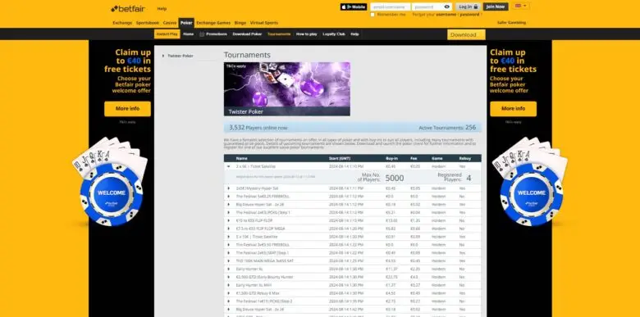
Task: Expand the €7.5 to €55 FLIP FLOP MEGA row
Action: (x=229, y=229)
